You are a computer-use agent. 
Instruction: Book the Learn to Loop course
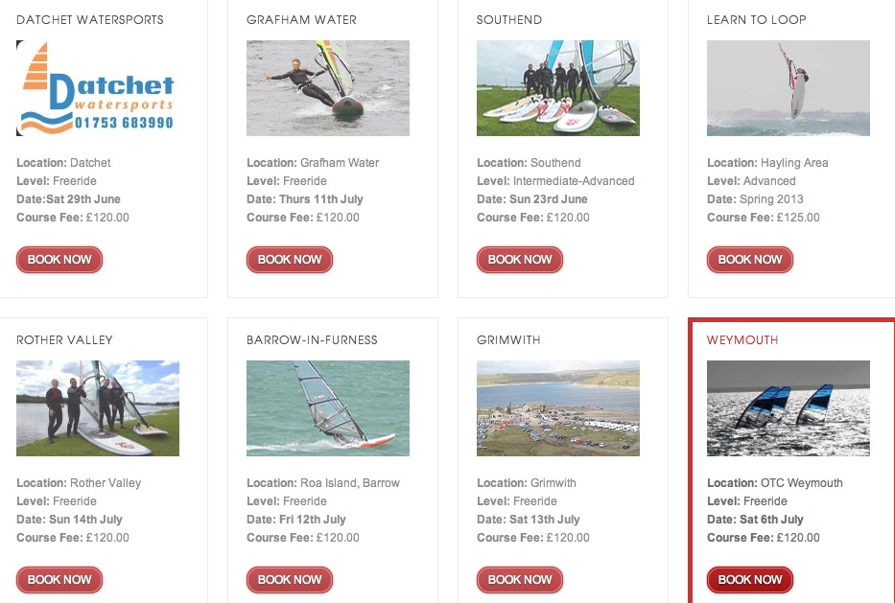click(x=749, y=260)
